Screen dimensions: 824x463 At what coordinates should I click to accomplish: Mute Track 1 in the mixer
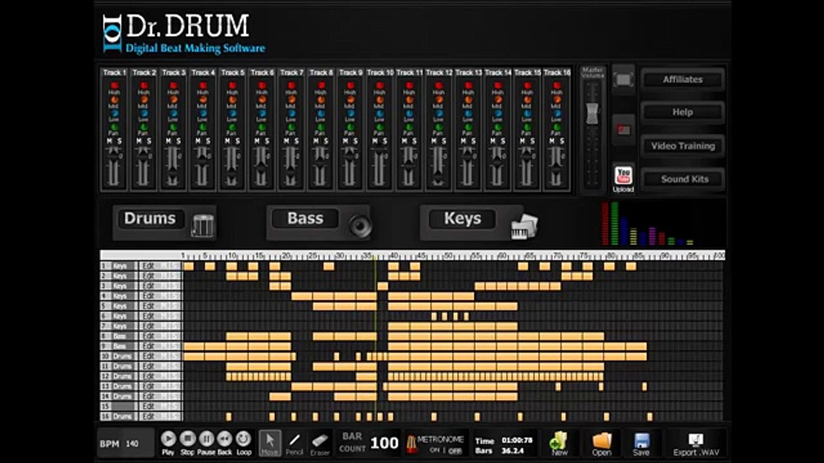(109, 141)
